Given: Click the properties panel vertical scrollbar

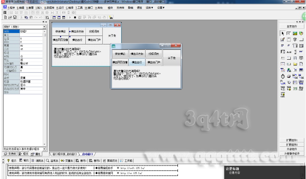Looking at the screenshot, I should pos(44,88).
